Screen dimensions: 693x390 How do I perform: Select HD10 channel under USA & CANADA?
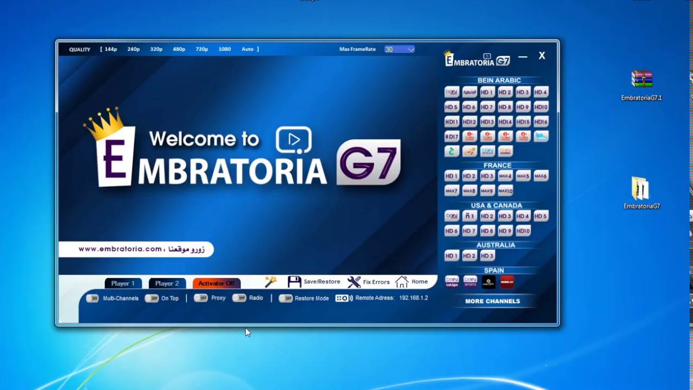(x=523, y=231)
